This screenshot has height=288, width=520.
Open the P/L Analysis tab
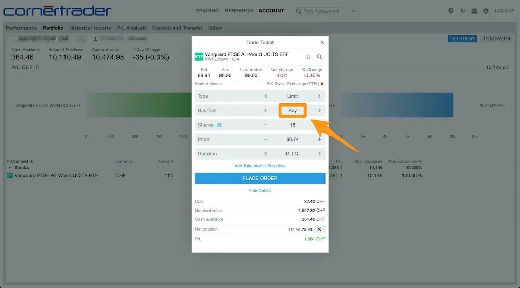[x=132, y=28]
